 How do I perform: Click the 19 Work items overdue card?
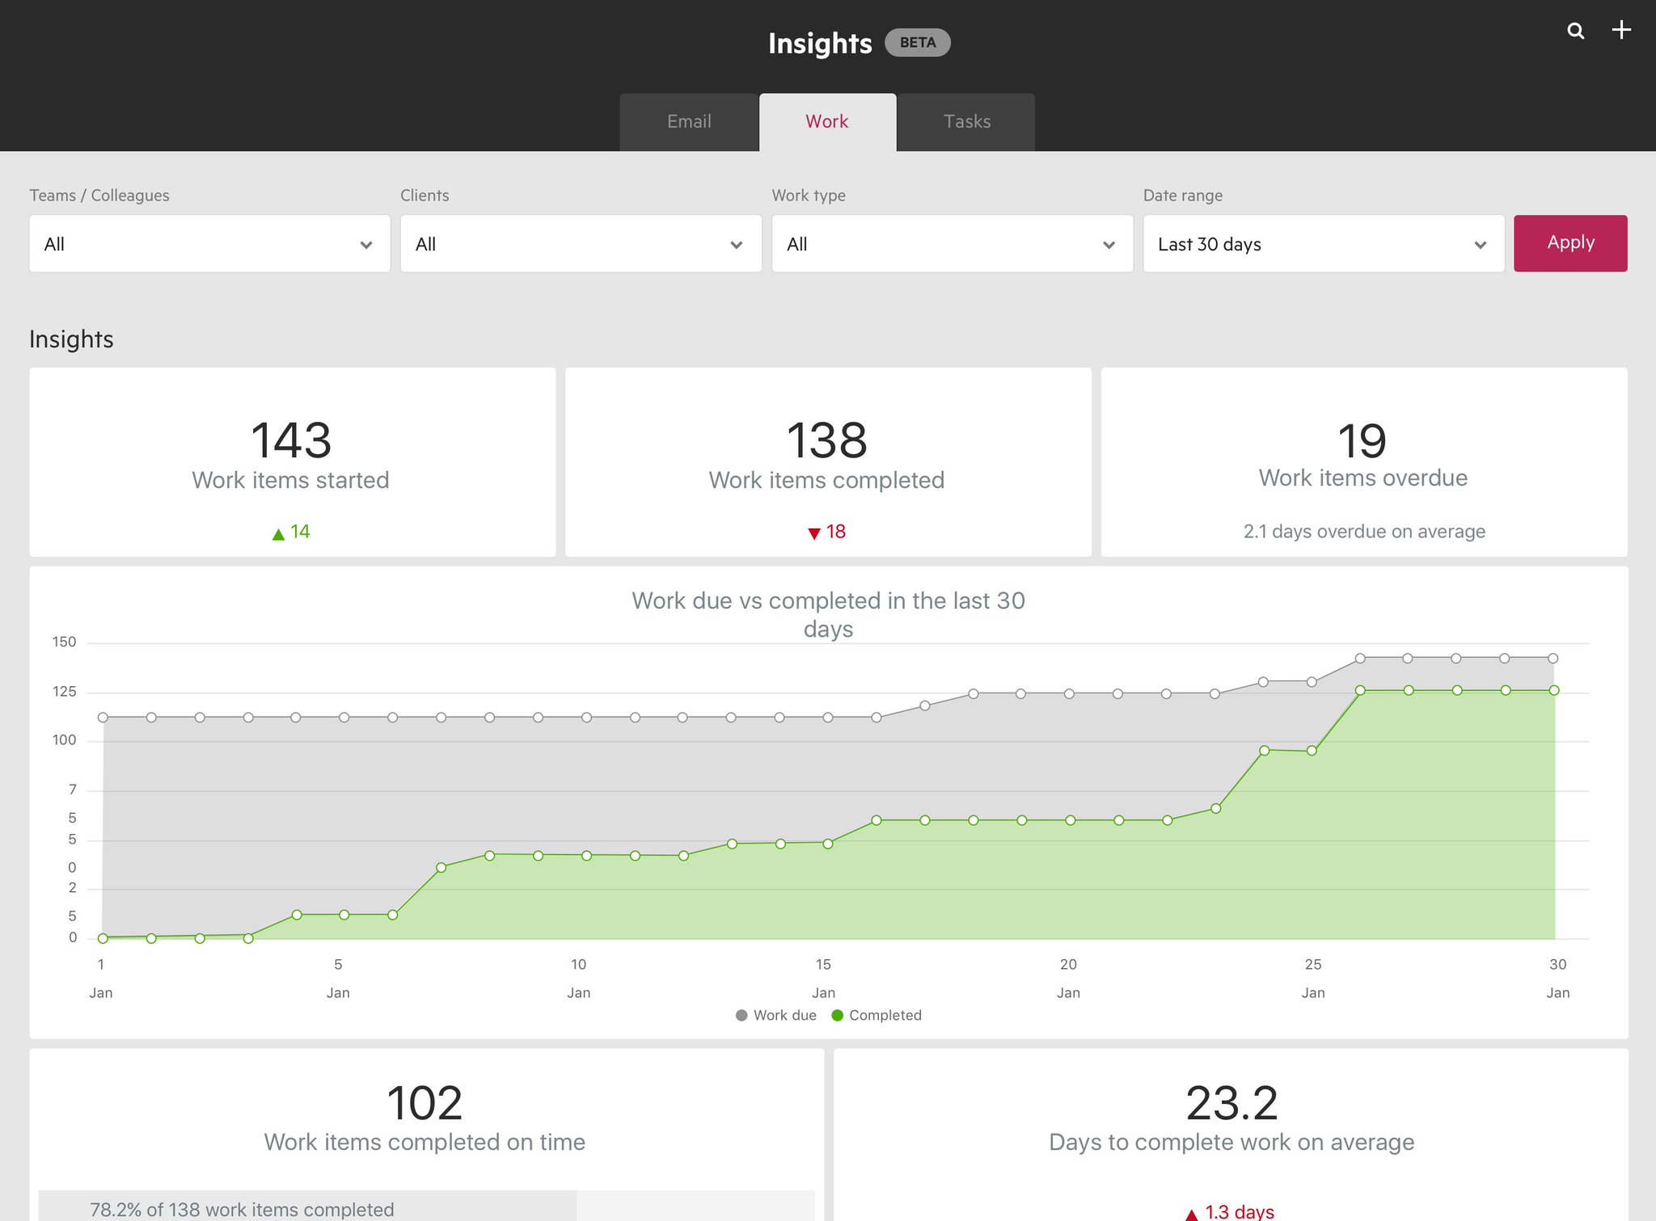click(x=1363, y=461)
